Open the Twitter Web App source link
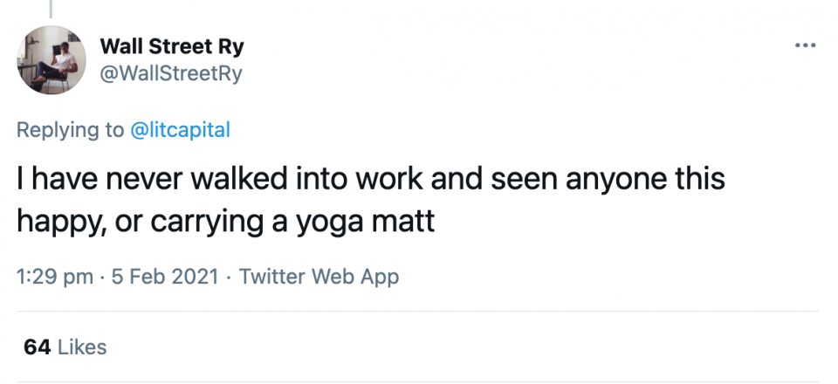838x384 pixels. pyautogui.click(x=319, y=277)
